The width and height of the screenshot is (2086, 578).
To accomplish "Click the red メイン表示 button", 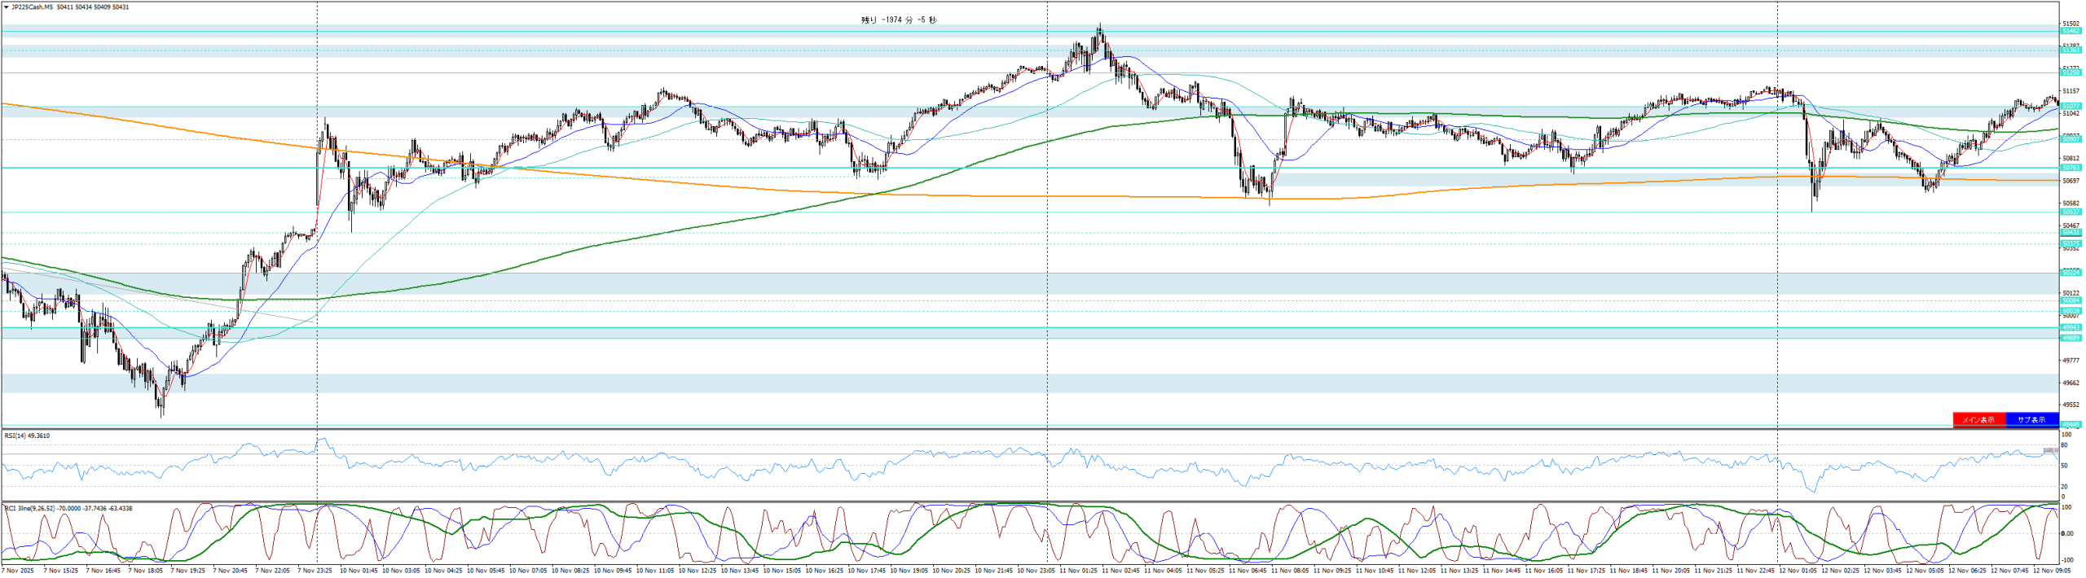I will (1978, 420).
